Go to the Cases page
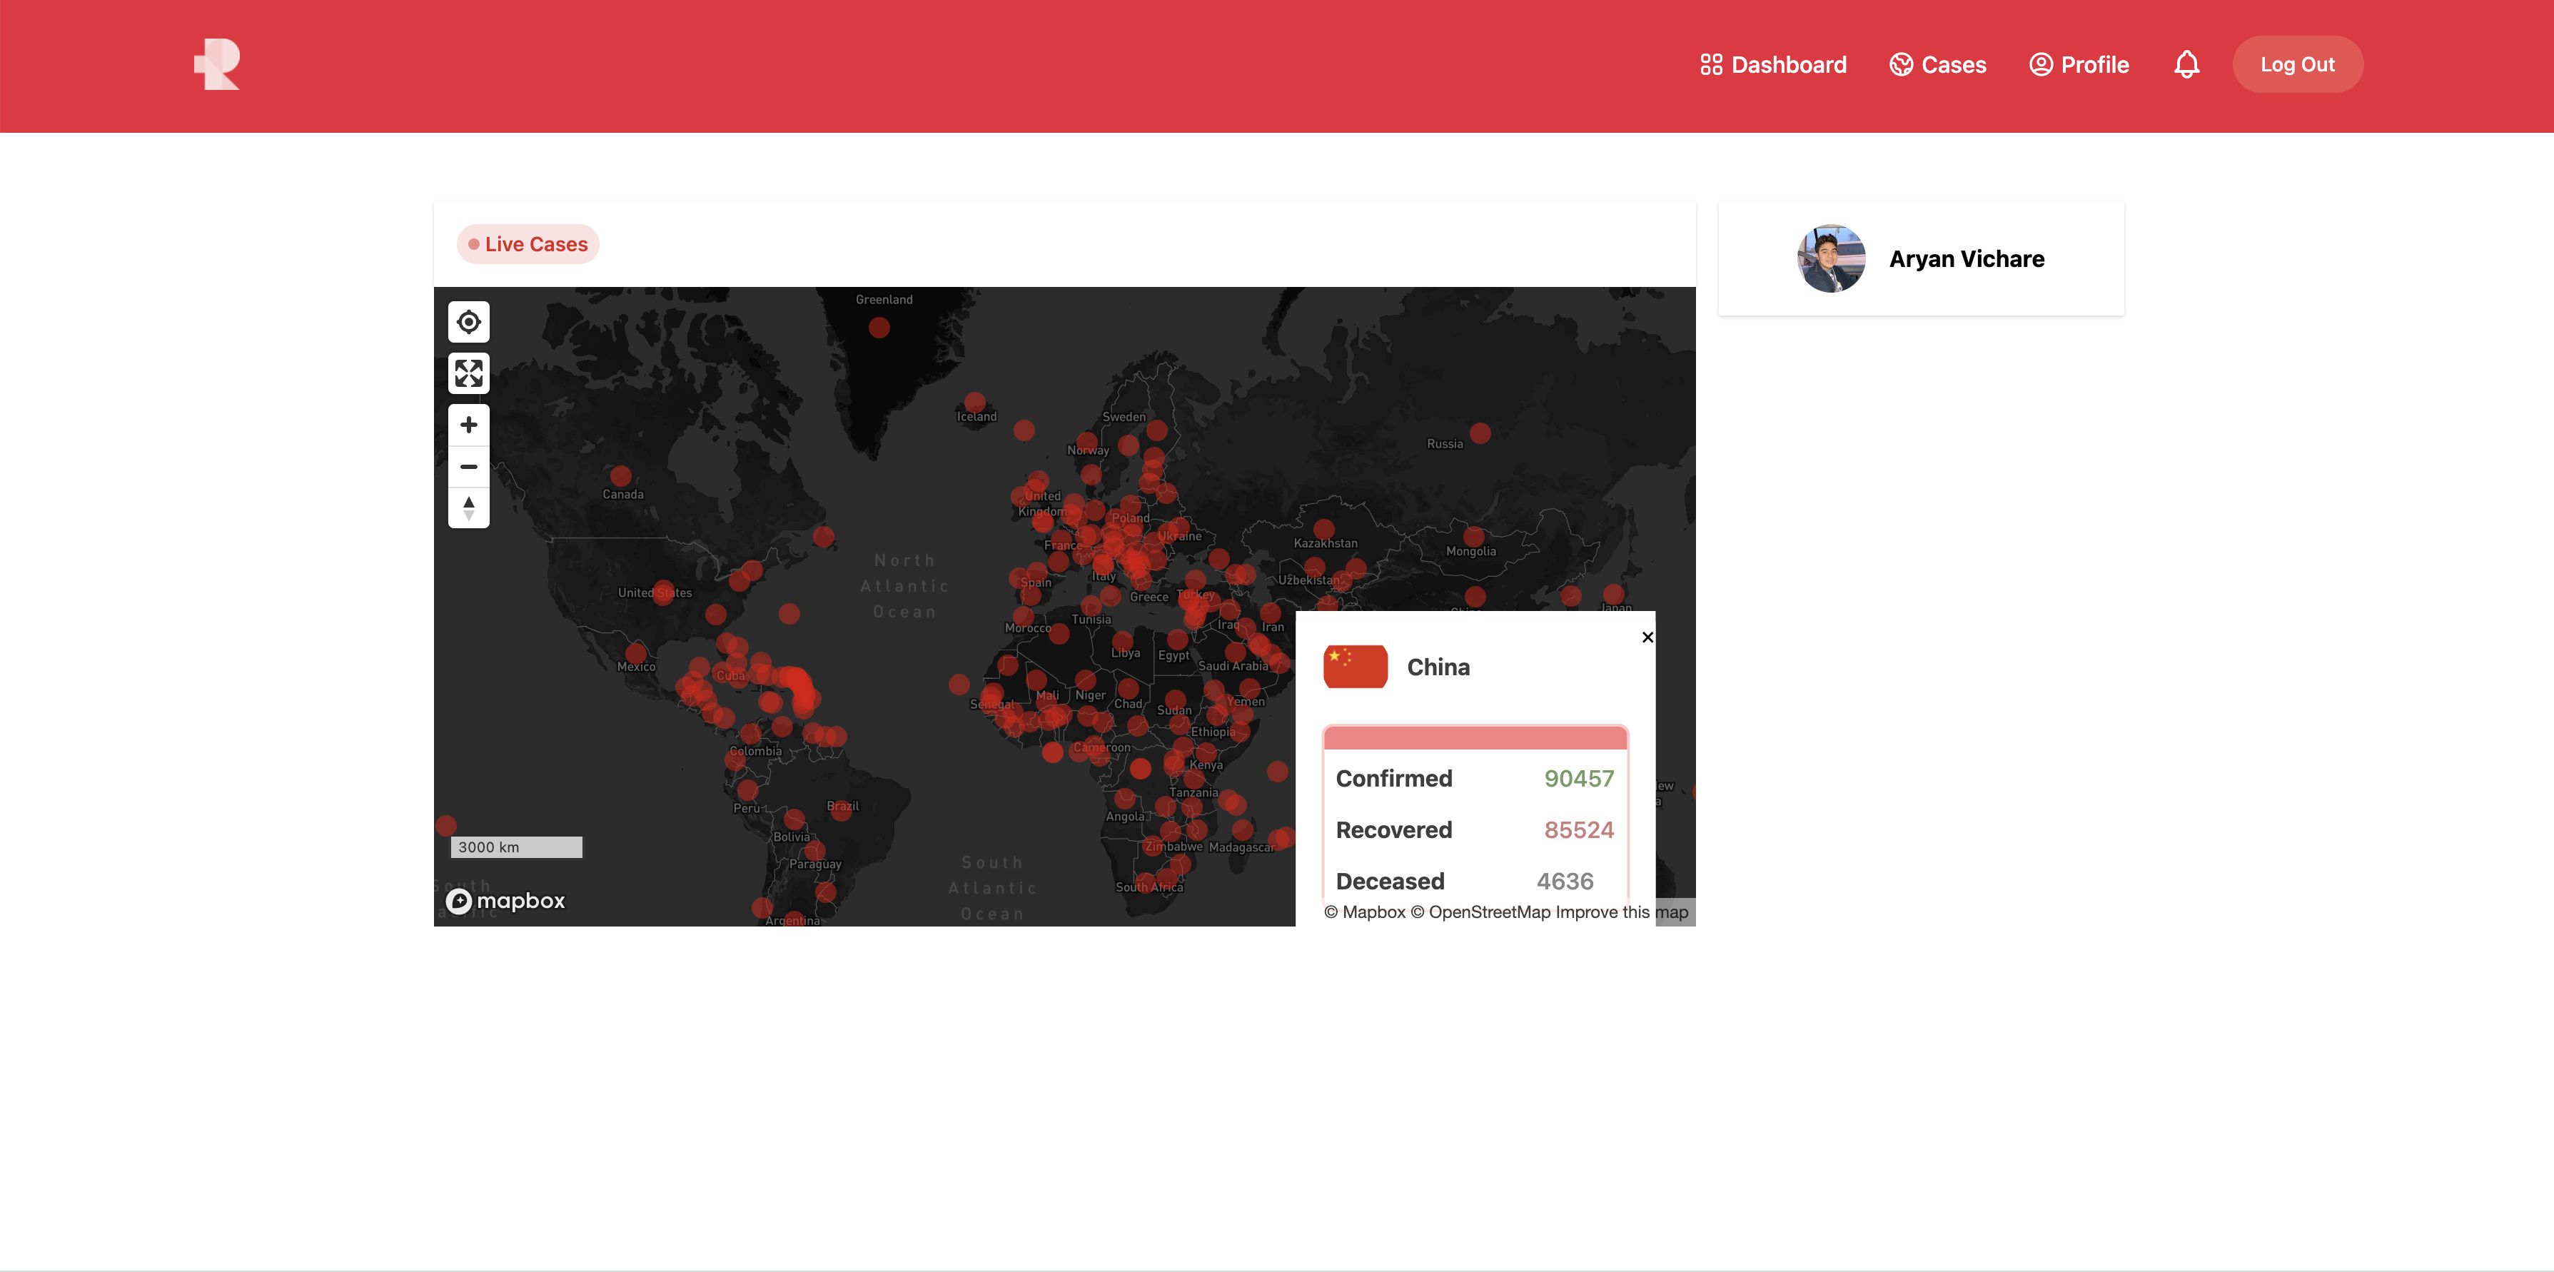The image size is (2554, 1272). [x=1937, y=64]
